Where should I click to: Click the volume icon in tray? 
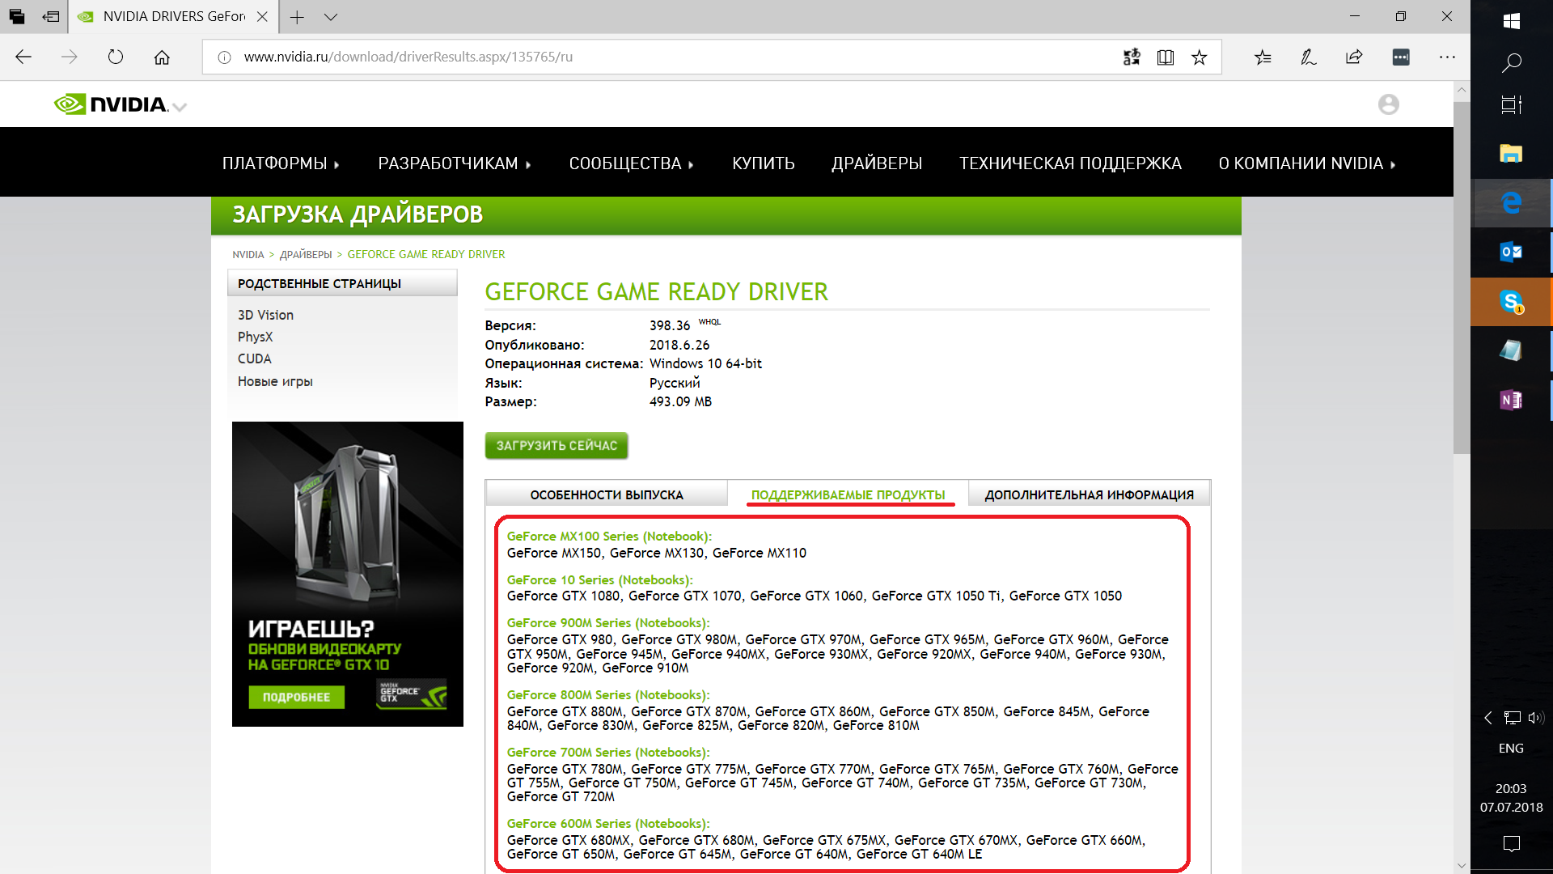click(1535, 718)
